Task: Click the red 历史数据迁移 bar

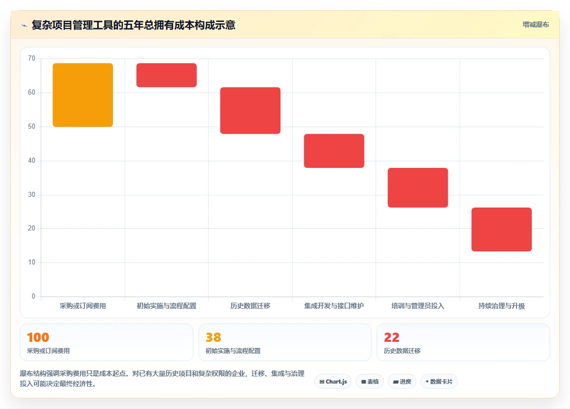Action: pos(250,110)
